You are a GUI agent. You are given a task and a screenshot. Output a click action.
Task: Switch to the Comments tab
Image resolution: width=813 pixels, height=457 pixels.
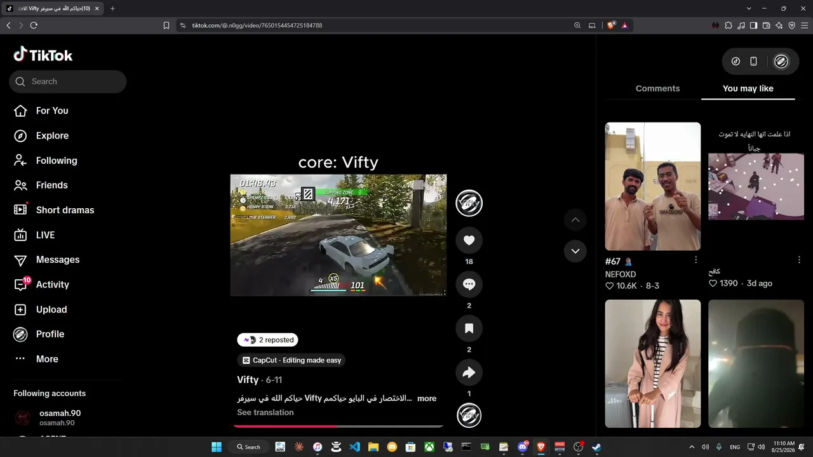657,89
